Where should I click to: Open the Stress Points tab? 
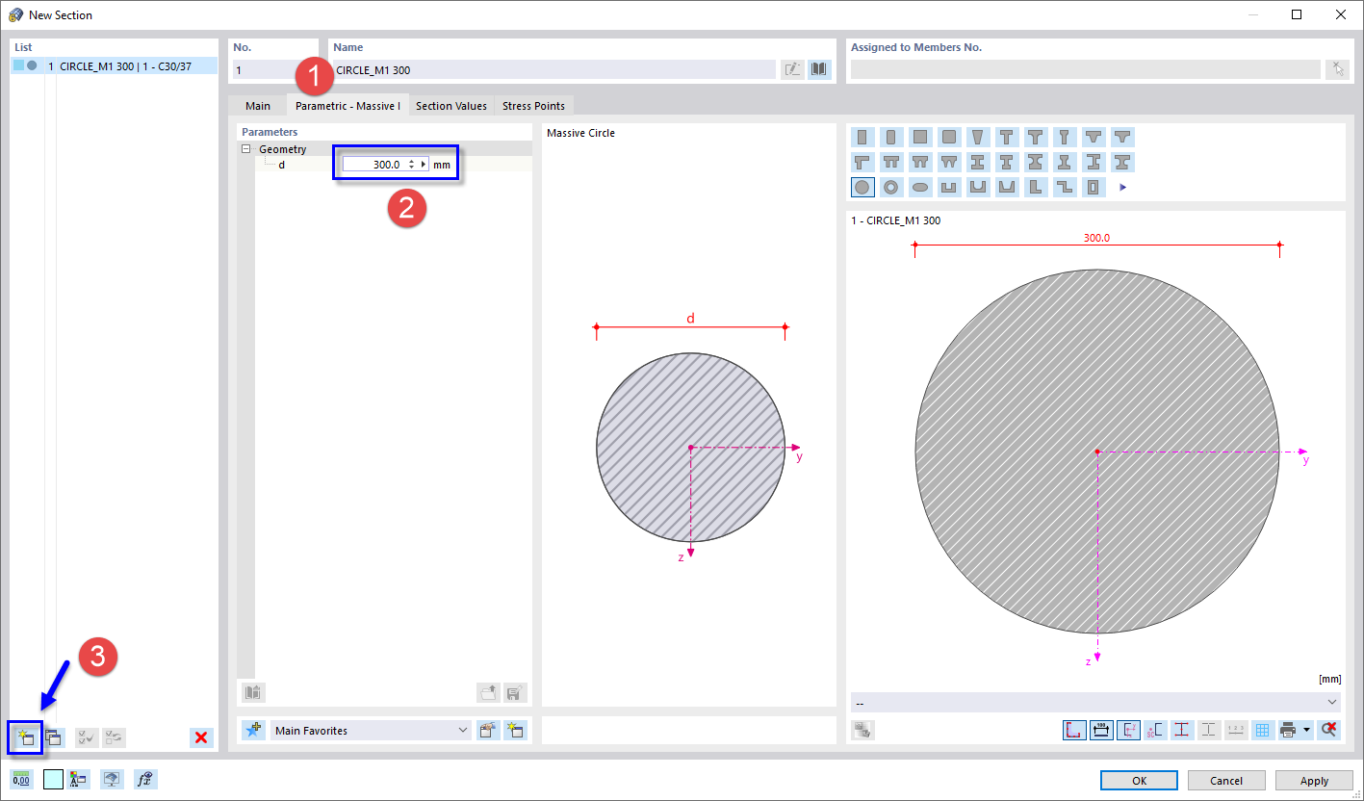533,106
